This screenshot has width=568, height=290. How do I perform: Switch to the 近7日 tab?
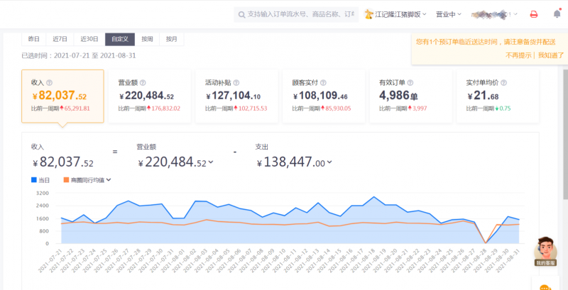pyautogui.click(x=60, y=40)
